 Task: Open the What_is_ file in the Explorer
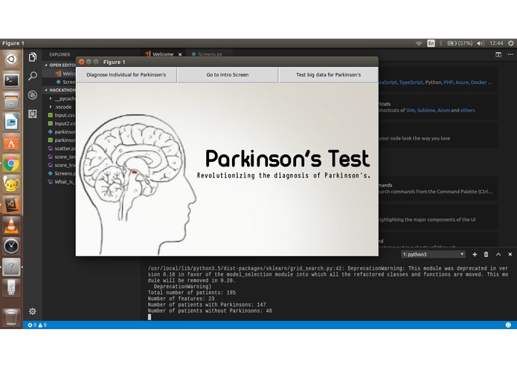pyautogui.click(x=62, y=182)
